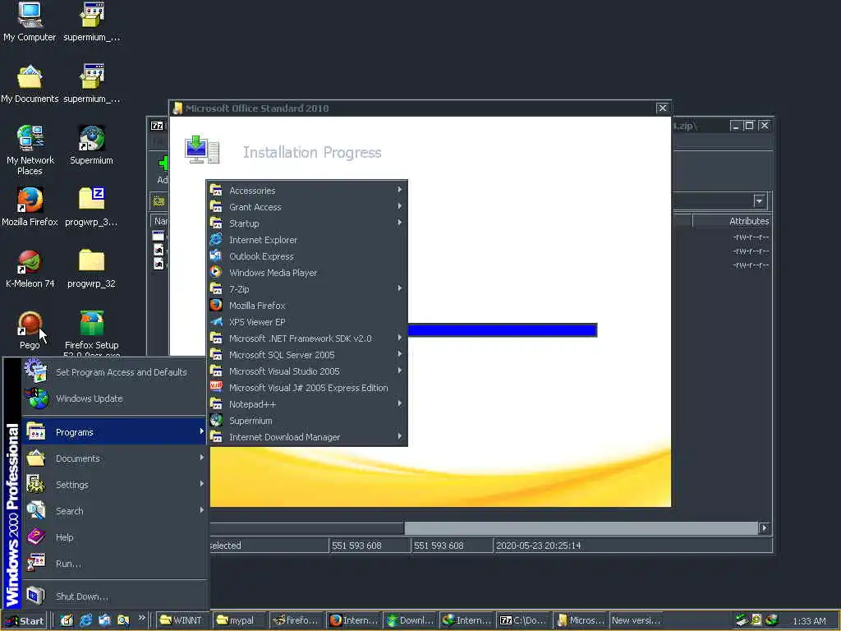Open My Documents desktop icon

(x=30, y=84)
